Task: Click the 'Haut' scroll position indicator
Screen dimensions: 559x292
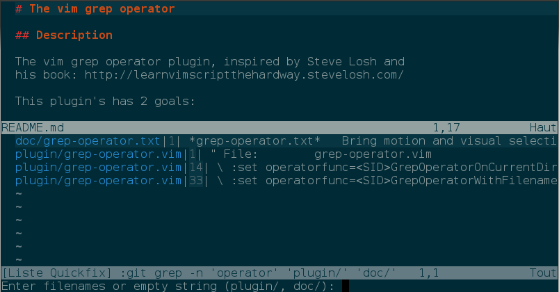Action: coord(542,128)
